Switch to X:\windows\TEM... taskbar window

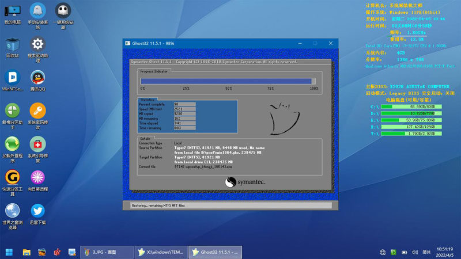pos(161,252)
